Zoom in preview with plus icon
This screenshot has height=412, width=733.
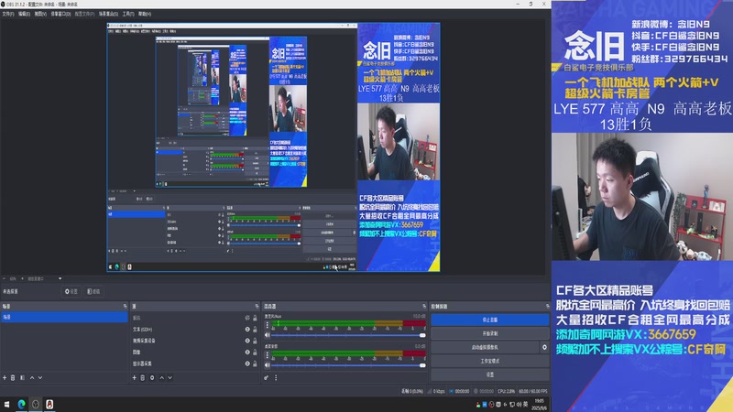pos(22,278)
